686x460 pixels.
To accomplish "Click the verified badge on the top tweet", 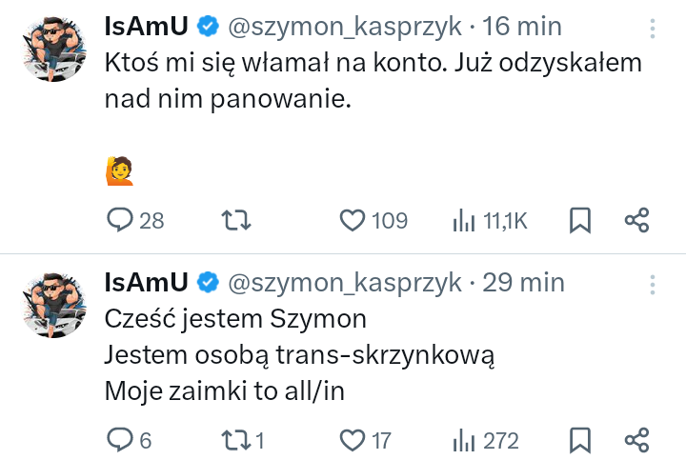I will pos(209,28).
